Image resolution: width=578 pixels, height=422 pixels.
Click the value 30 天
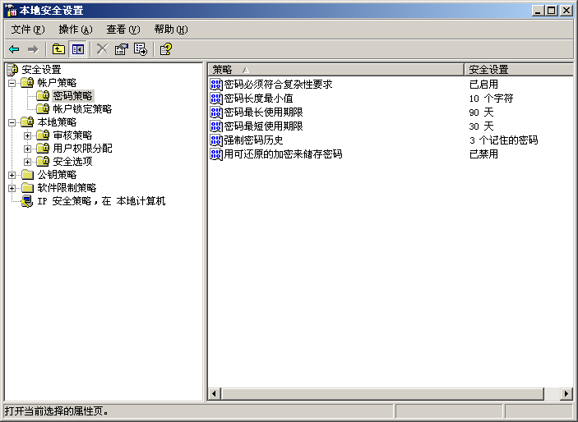(481, 126)
